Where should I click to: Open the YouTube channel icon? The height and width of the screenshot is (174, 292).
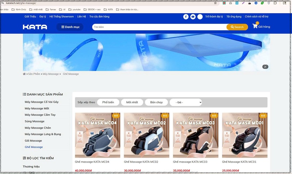193,17
